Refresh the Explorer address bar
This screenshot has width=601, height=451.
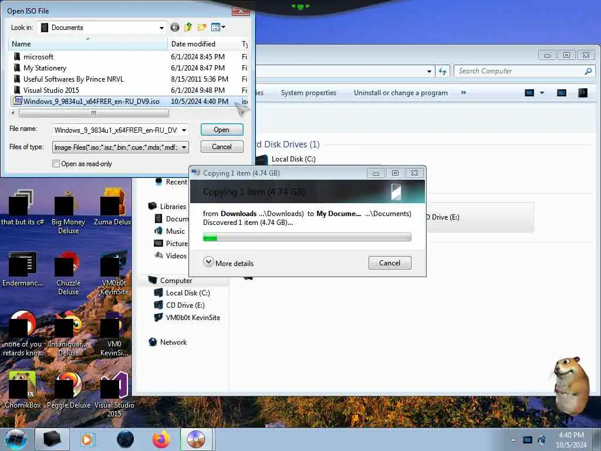pyautogui.click(x=443, y=71)
